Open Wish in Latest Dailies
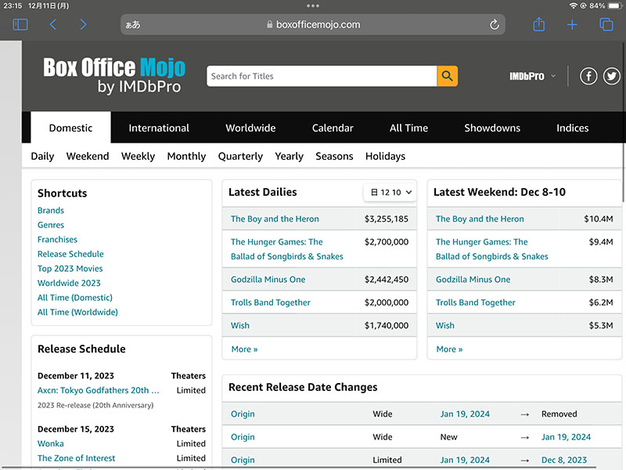The width and height of the screenshot is (626, 470). click(x=240, y=325)
